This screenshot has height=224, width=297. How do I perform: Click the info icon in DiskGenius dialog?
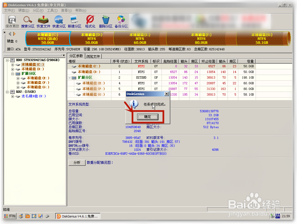tap(134, 104)
